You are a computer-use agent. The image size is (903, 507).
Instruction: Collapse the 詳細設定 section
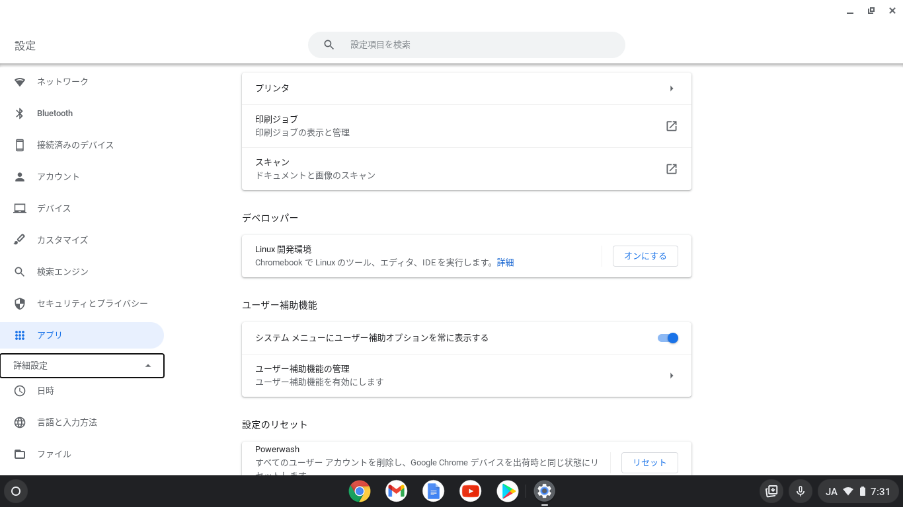coord(82,365)
